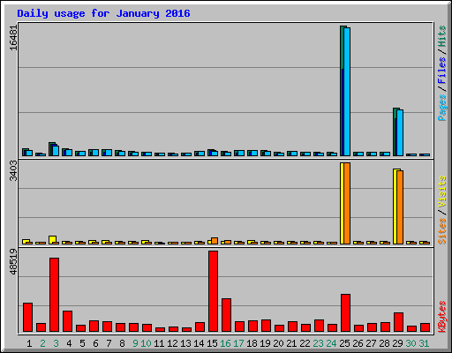Click green day label 9
This screenshot has height=353, width=452.
(x=135, y=343)
